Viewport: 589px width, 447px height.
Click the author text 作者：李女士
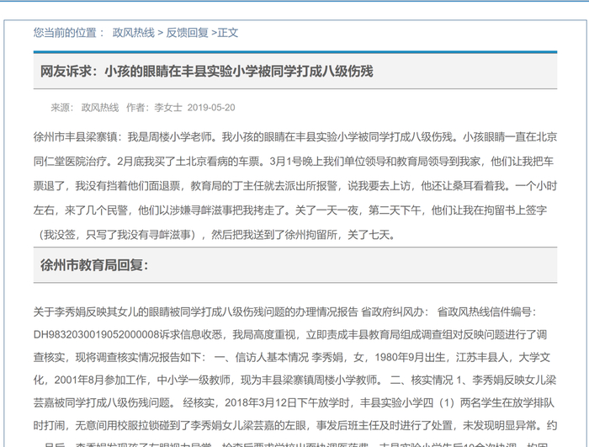[154, 108]
